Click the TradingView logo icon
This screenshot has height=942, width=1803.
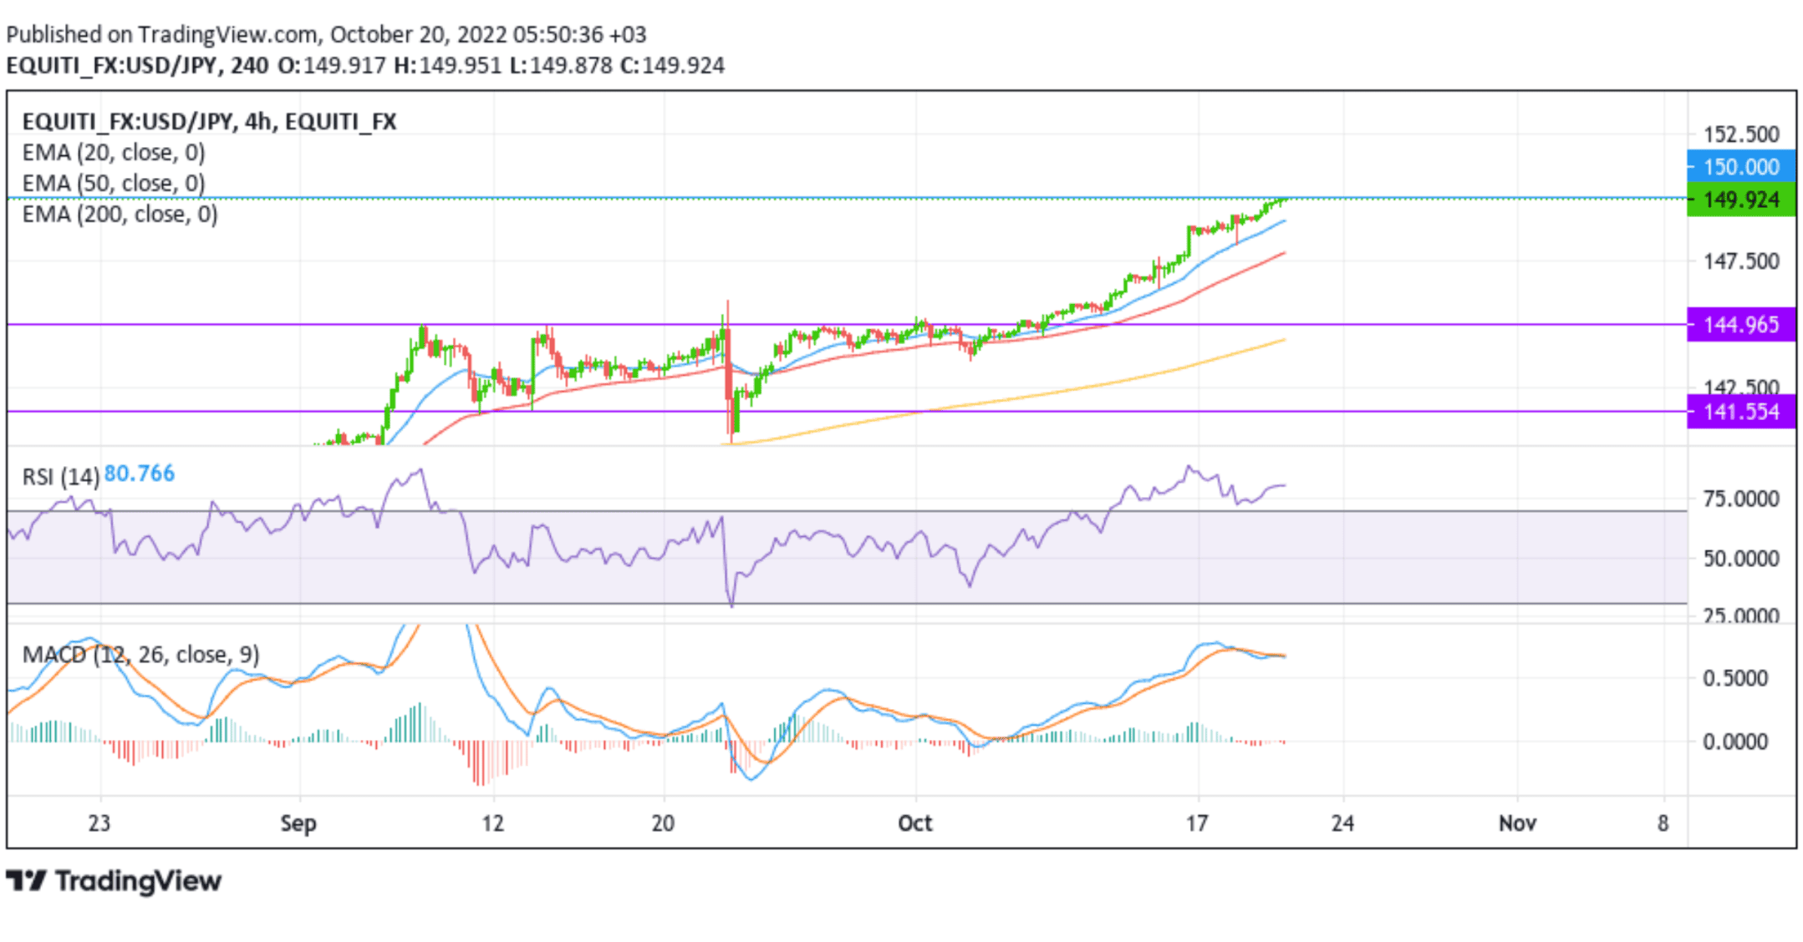[x=26, y=880]
